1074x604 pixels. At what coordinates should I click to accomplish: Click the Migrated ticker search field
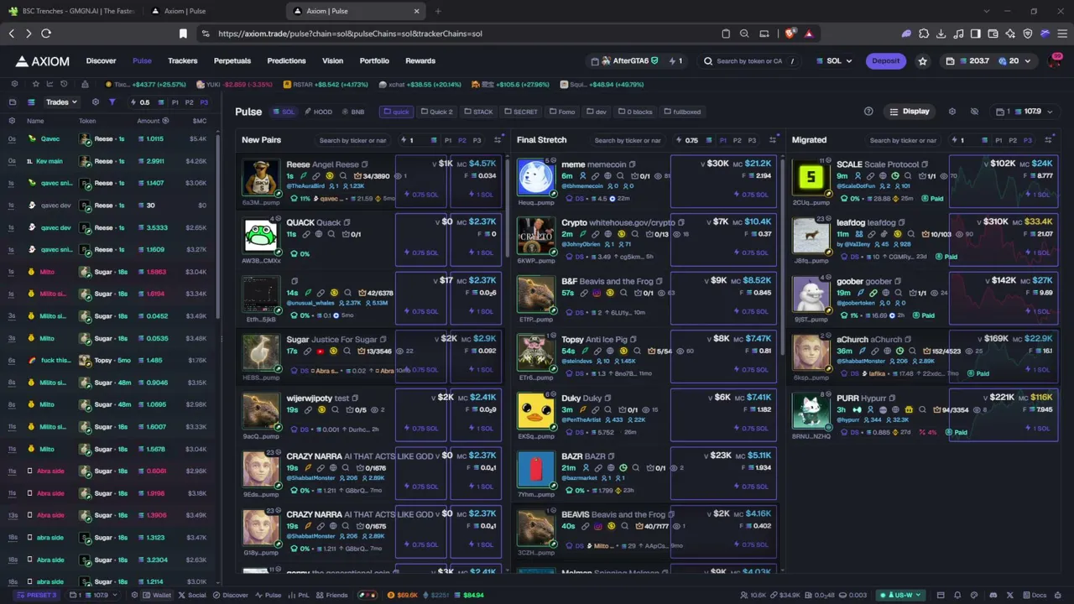[903, 140]
